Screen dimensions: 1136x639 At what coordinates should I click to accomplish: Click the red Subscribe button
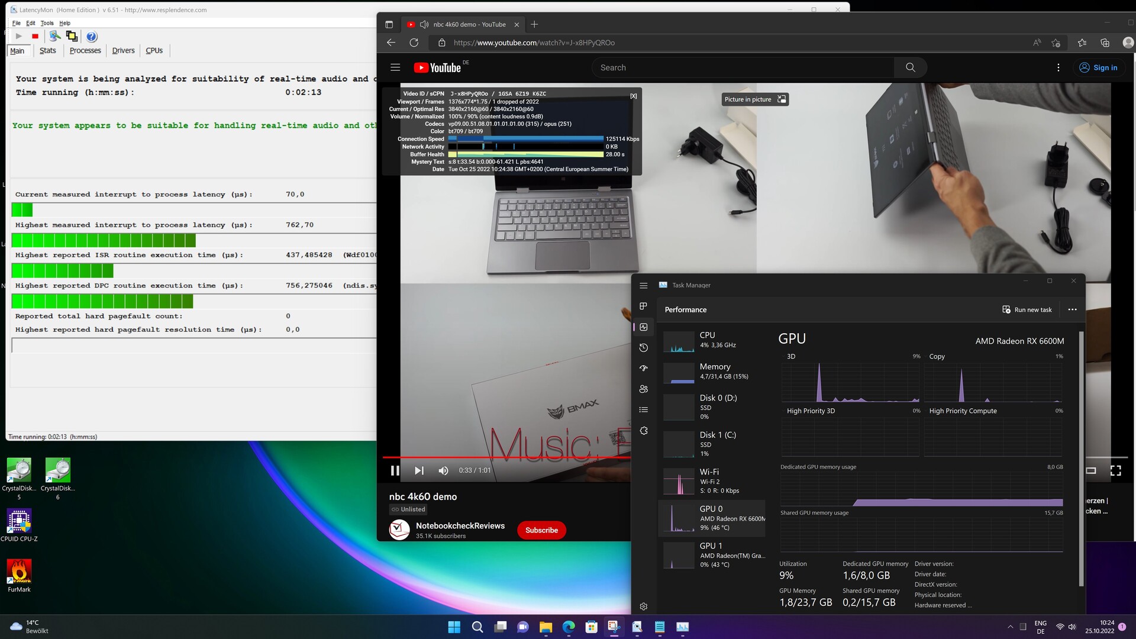coord(541,530)
